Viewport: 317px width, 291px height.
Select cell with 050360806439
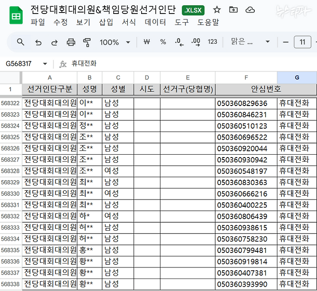tap(246, 216)
